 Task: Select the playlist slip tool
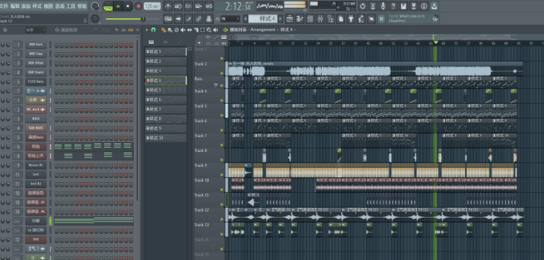click(190, 30)
